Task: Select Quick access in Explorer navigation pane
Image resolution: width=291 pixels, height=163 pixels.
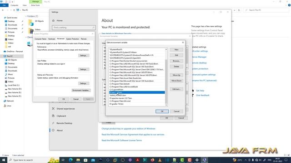Action: click(12, 18)
